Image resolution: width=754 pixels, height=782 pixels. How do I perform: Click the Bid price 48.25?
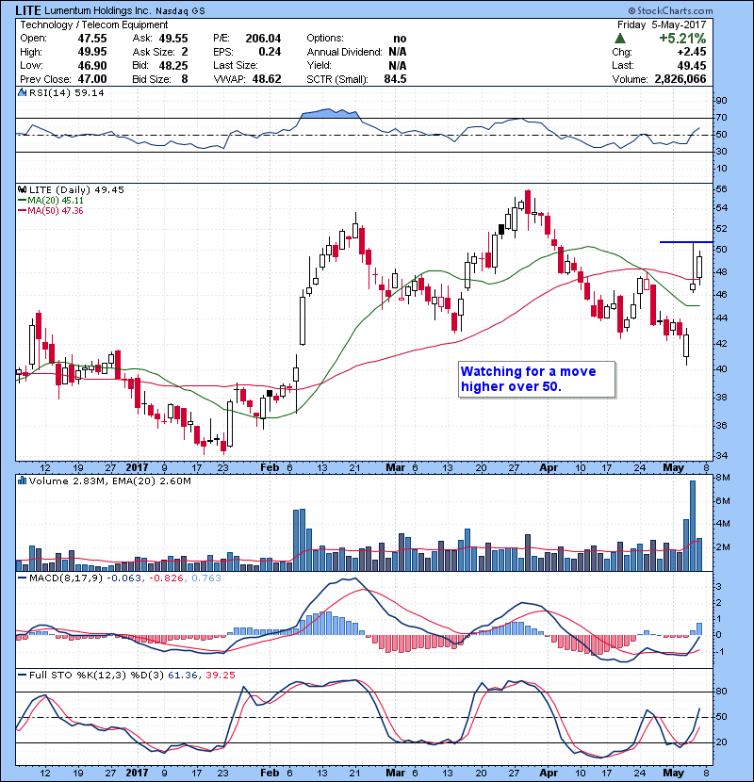[x=173, y=65]
